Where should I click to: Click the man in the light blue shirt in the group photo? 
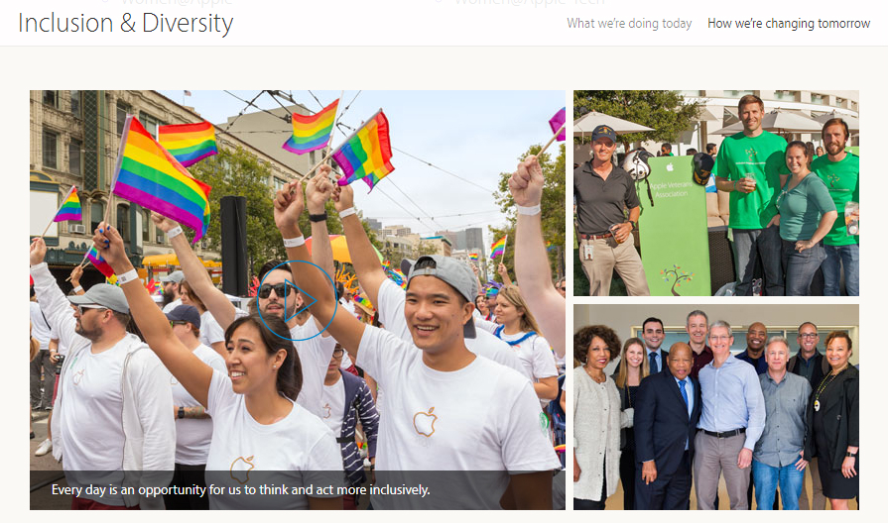[x=729, y=418]
